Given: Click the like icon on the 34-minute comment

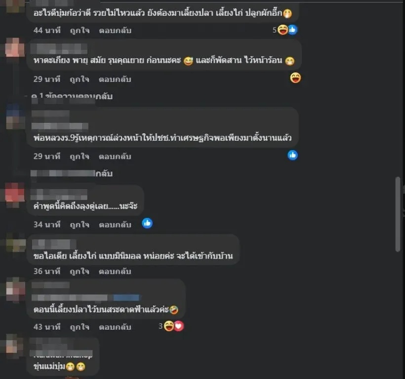Looking at the screenshot, I should pyautogui.click(x=147, y=223).
